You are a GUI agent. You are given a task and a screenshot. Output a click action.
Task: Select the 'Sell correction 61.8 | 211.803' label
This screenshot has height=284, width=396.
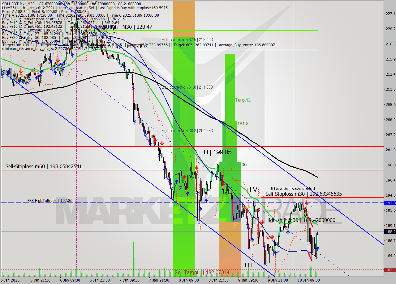[187, 87]
